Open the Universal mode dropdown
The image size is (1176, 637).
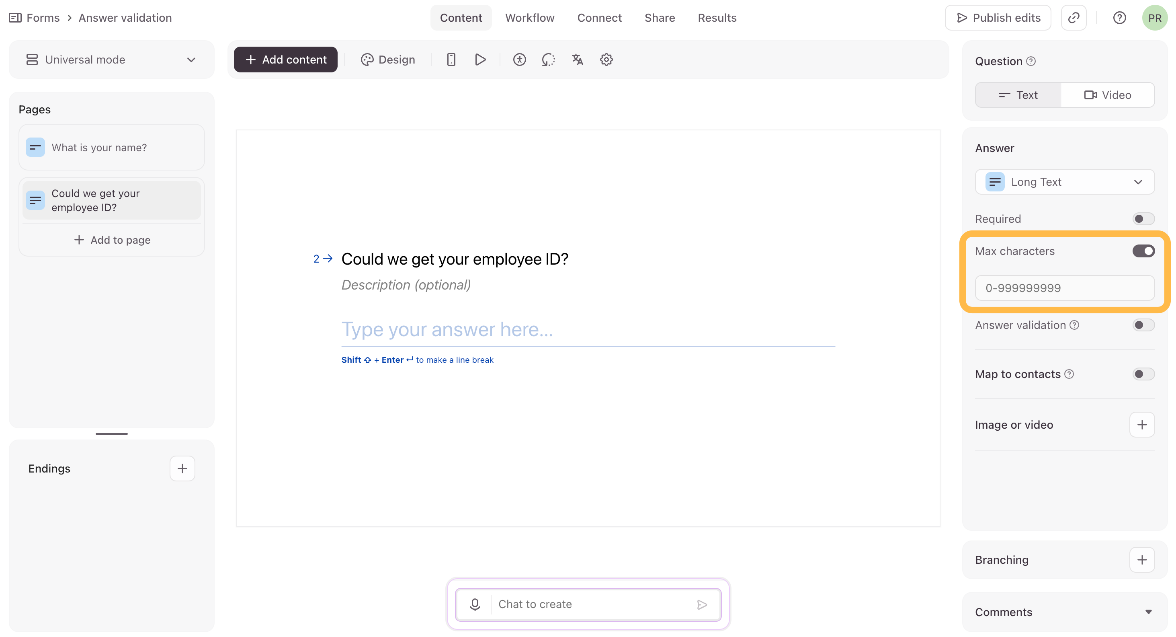[111, 60]
